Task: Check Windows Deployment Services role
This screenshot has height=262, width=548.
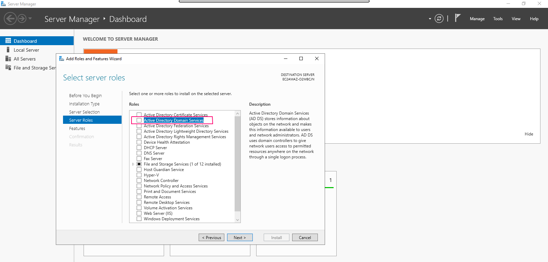Action: point(139,219)
